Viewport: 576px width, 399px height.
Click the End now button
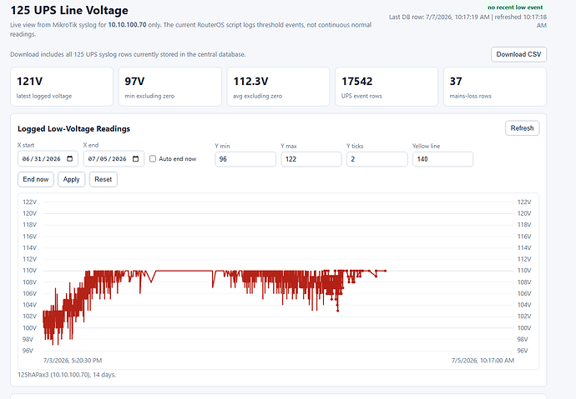[36, 180]
